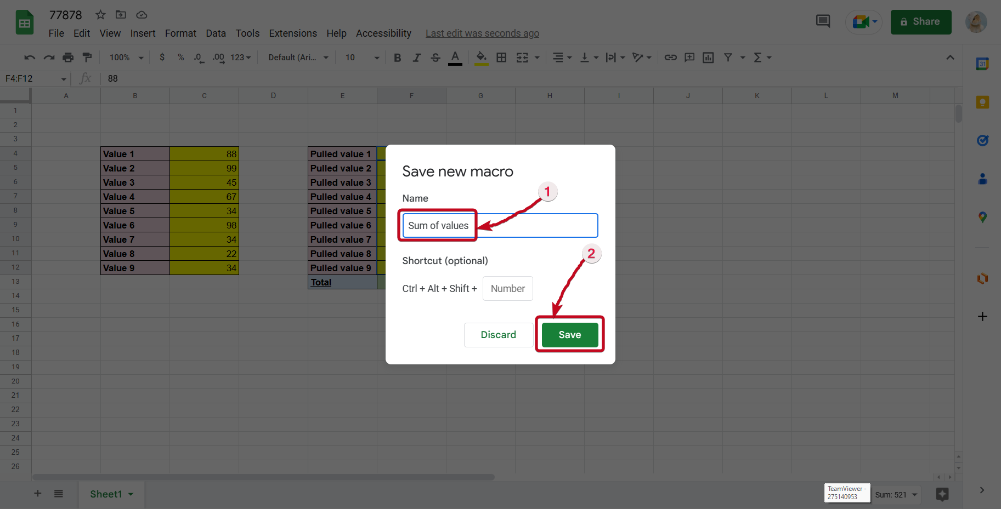The image size is (1001, 509).
Task: Format selection as currency
Action: point(162,57)
